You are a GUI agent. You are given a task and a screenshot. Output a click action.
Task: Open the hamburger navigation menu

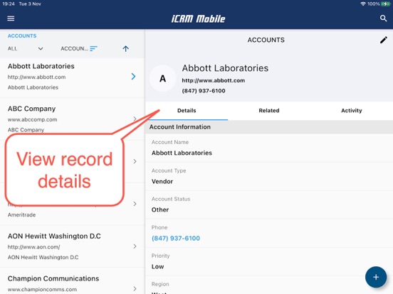pos(11,18)
